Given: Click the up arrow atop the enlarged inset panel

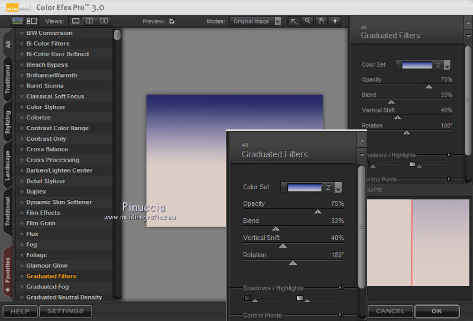Looking at the screenshot, I should (362, 140).
